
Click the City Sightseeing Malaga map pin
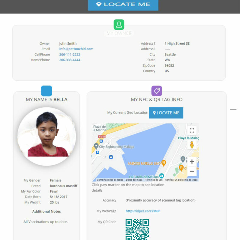[x=96, y=146]
